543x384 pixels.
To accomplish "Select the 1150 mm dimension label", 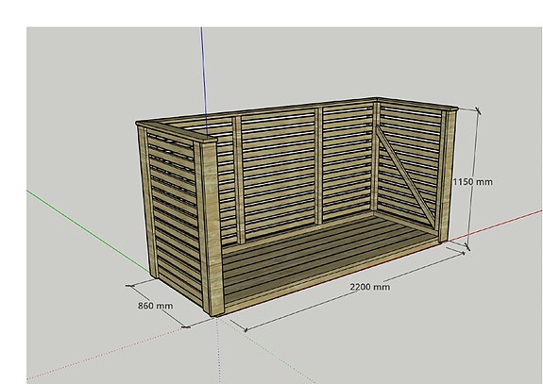I will point(473,181).
